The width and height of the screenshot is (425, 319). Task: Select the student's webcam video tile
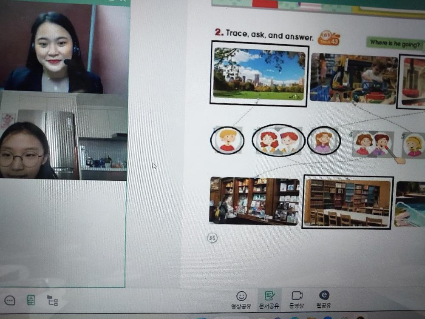click(64, 135)
